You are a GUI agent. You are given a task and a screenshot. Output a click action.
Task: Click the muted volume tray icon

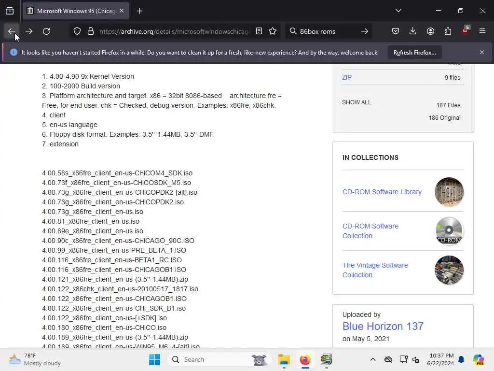[416, 359]
